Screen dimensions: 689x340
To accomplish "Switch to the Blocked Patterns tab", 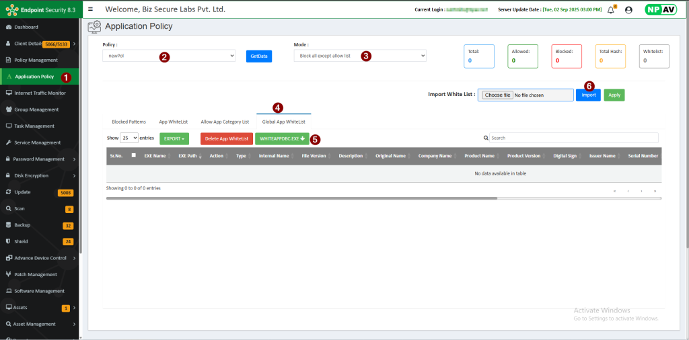I will click(129, 122).
